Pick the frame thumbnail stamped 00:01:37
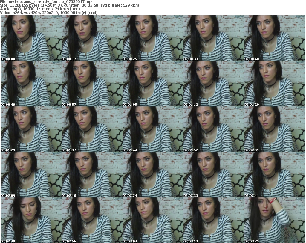The height and width of the screenshot is (243, 306). coord(92,129)
